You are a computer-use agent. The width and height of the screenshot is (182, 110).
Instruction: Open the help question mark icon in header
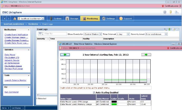[x=176, y=12]
